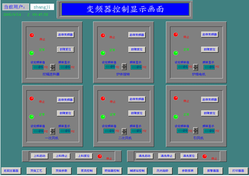Click the 上料启动 button

(x=40, y=156)
